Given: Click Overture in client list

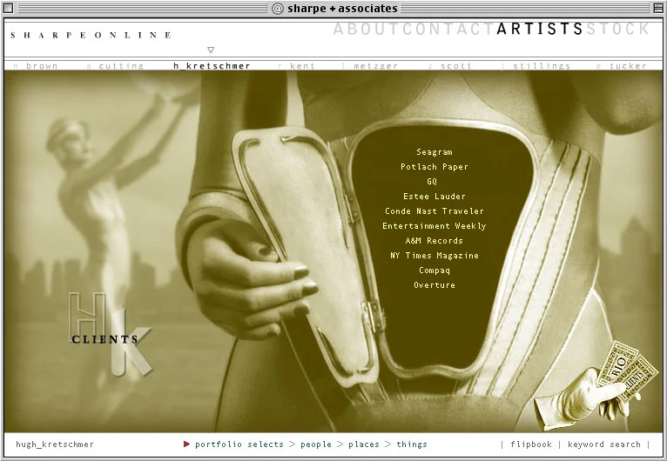Looking at the screenshot, I should (435, 285).
